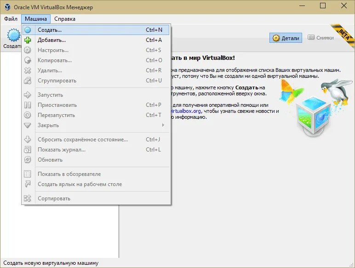Minimize the VirtualBox Manager window

pyautogui.click(x=302, y=6)
